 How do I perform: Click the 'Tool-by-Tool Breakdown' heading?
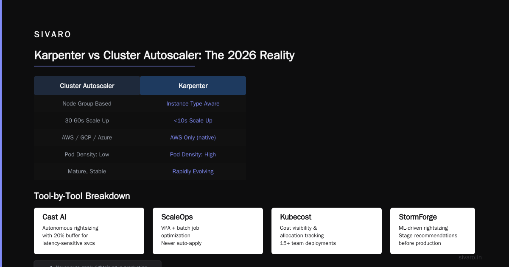(82, 196)
